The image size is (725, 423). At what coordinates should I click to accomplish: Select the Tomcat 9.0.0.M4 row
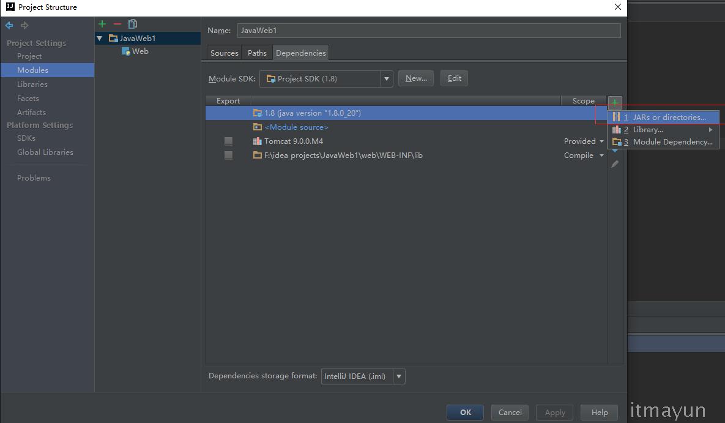tap(406, 141)
